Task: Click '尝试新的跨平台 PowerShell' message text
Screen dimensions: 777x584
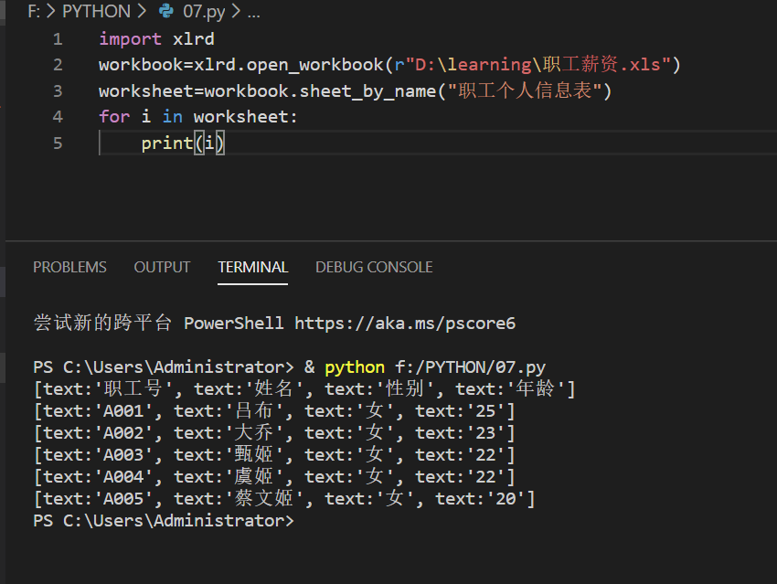Action: pos(158,323)
